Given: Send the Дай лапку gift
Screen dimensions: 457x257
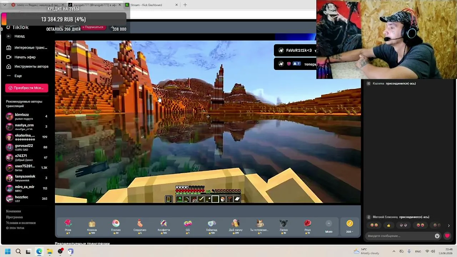Looking at the screenshot, I should (x=236, y=226).
